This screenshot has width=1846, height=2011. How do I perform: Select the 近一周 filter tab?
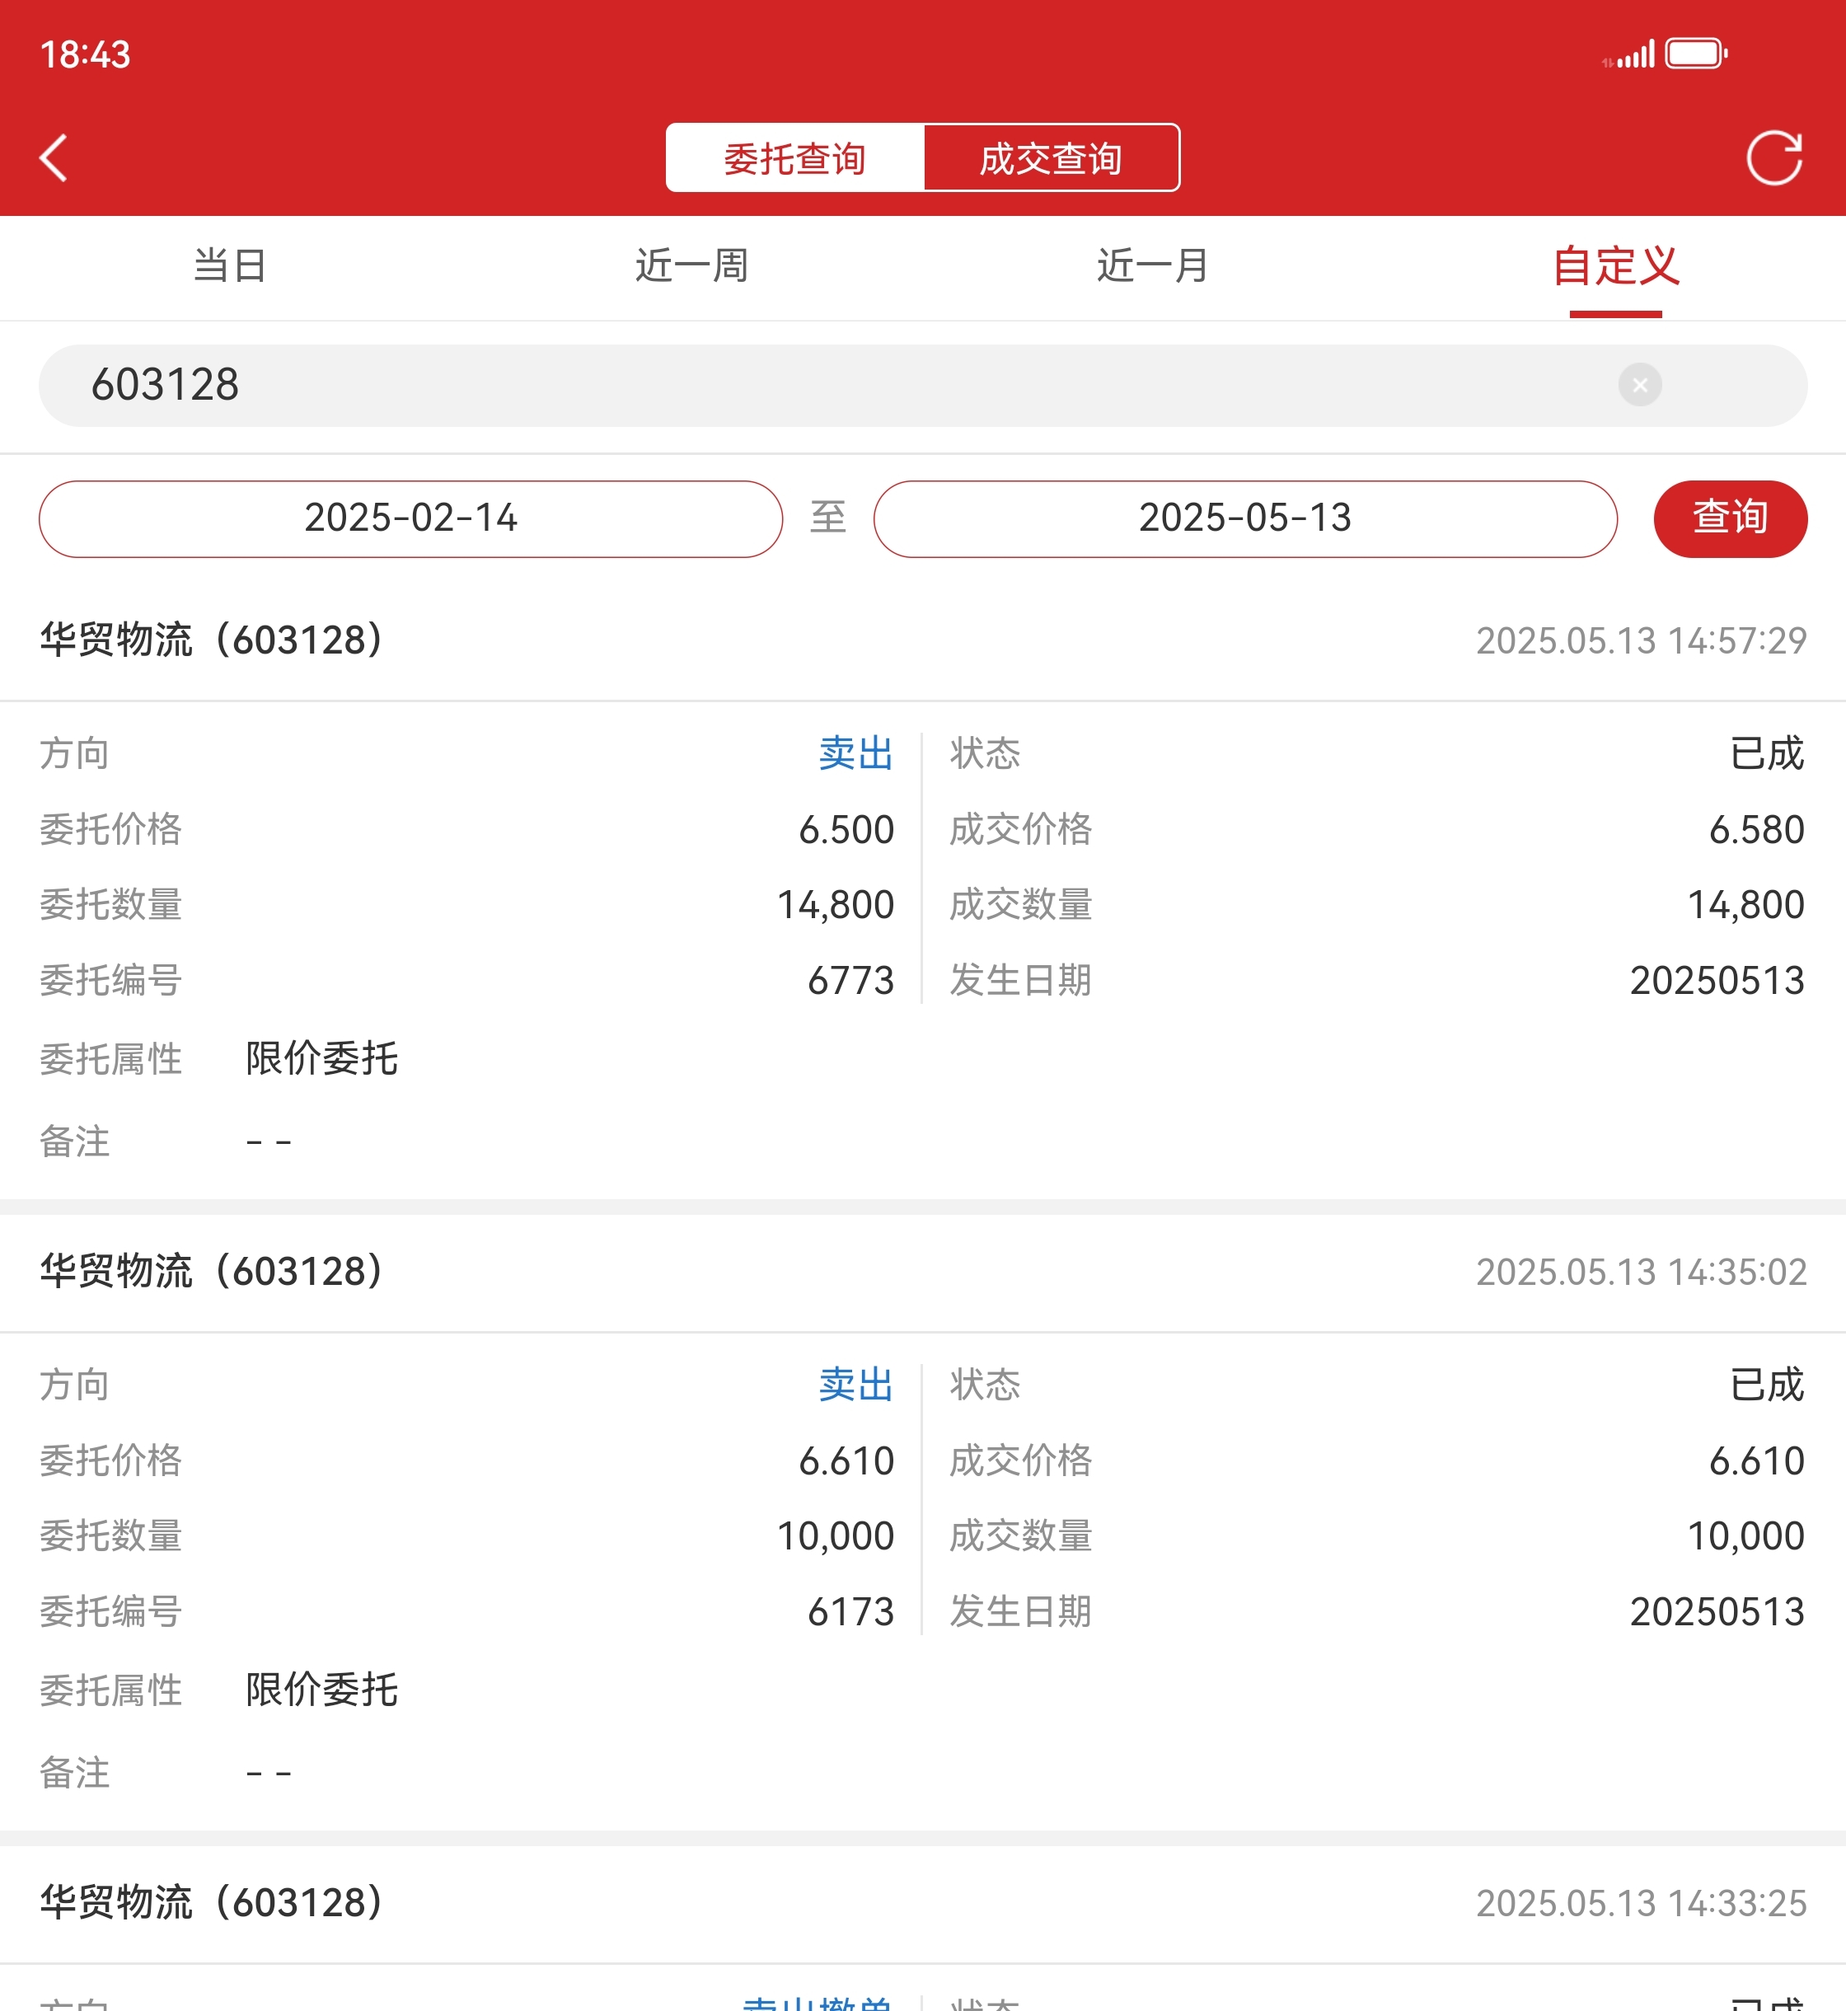691,265
